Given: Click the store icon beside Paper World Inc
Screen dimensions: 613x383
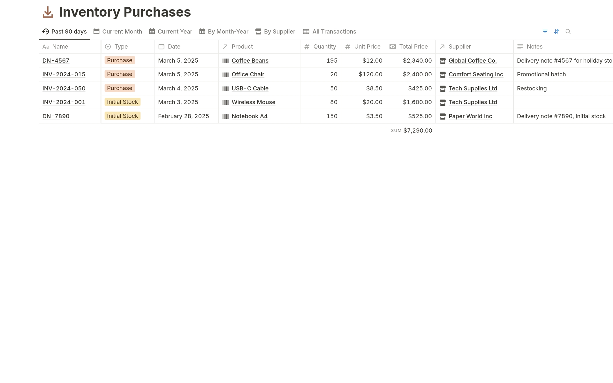Looking at the screenshot, I should [443, 116].
